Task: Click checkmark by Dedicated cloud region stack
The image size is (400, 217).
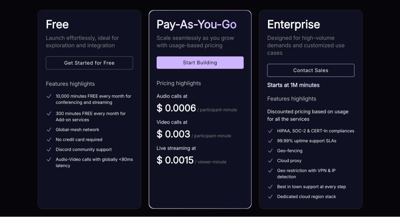Action: coord(270,196)
